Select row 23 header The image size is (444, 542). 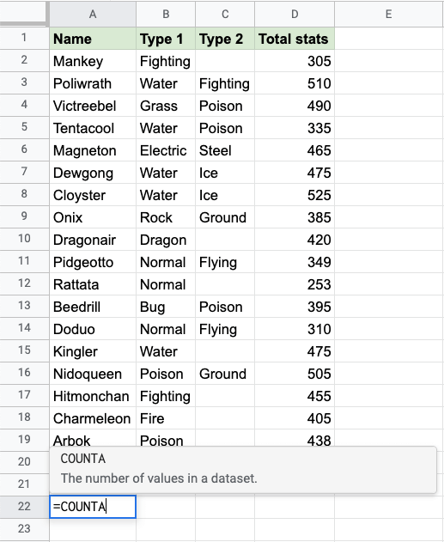(24, 529)
